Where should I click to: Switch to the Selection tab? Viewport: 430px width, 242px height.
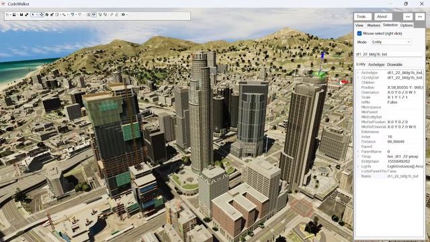click(390, 25)
